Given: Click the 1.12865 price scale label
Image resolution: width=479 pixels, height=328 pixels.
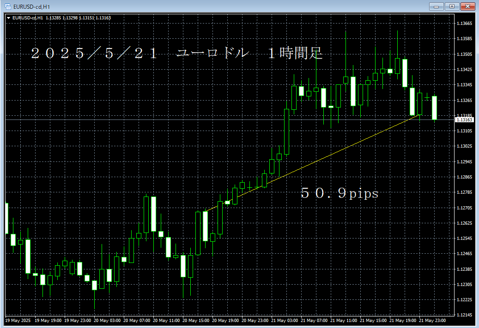Looking at the screenshot, I should (x=464, y=177).
